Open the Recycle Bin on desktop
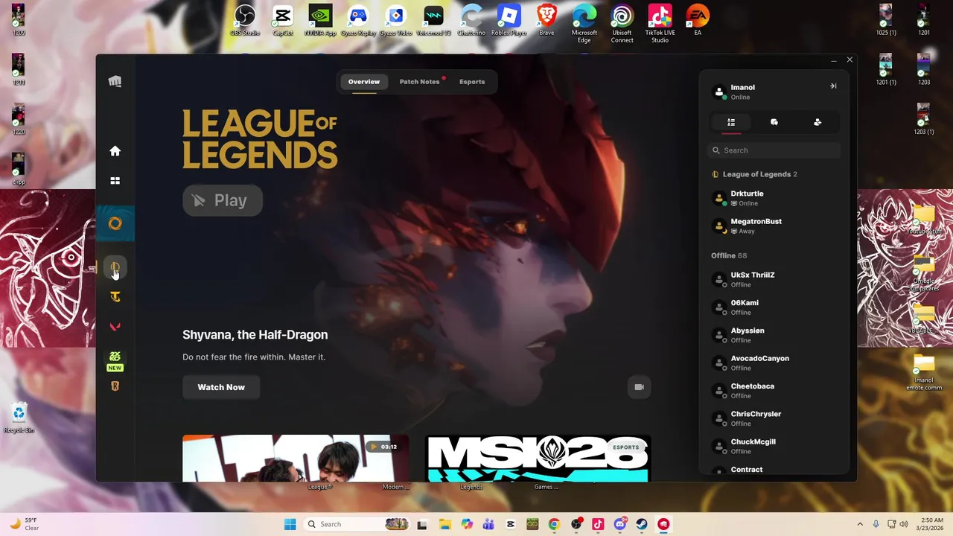 click(x=19, y=418)
